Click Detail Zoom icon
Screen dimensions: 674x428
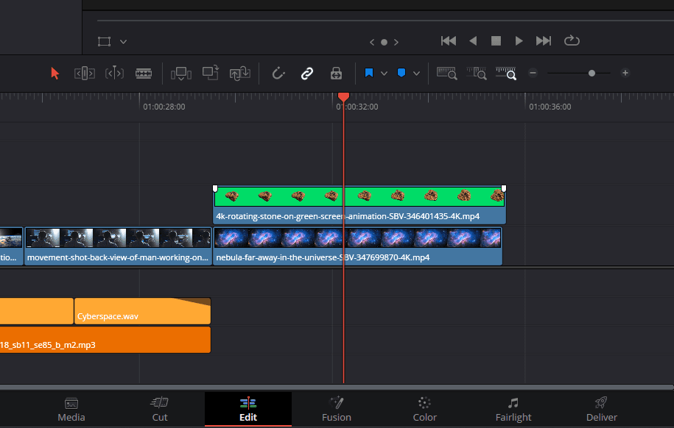point(477,74)
